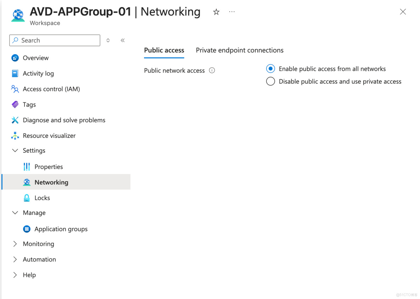Image resolution: width=420 pixels, height=299 pixels.
Task: Switch to Private endpoint connections tab
Action: pos(239,50)
